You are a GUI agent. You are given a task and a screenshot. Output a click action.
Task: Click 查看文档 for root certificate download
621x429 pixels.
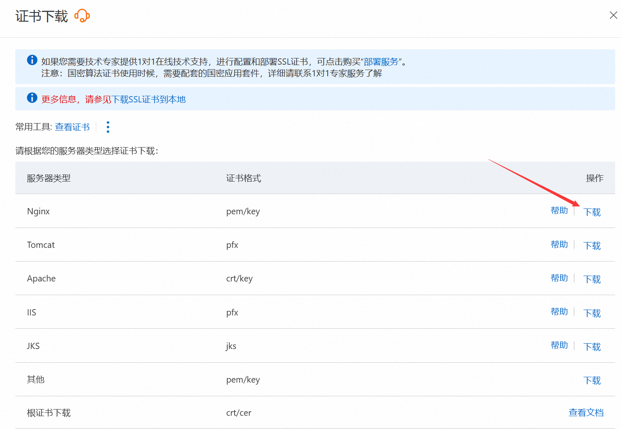pos(586,413)
